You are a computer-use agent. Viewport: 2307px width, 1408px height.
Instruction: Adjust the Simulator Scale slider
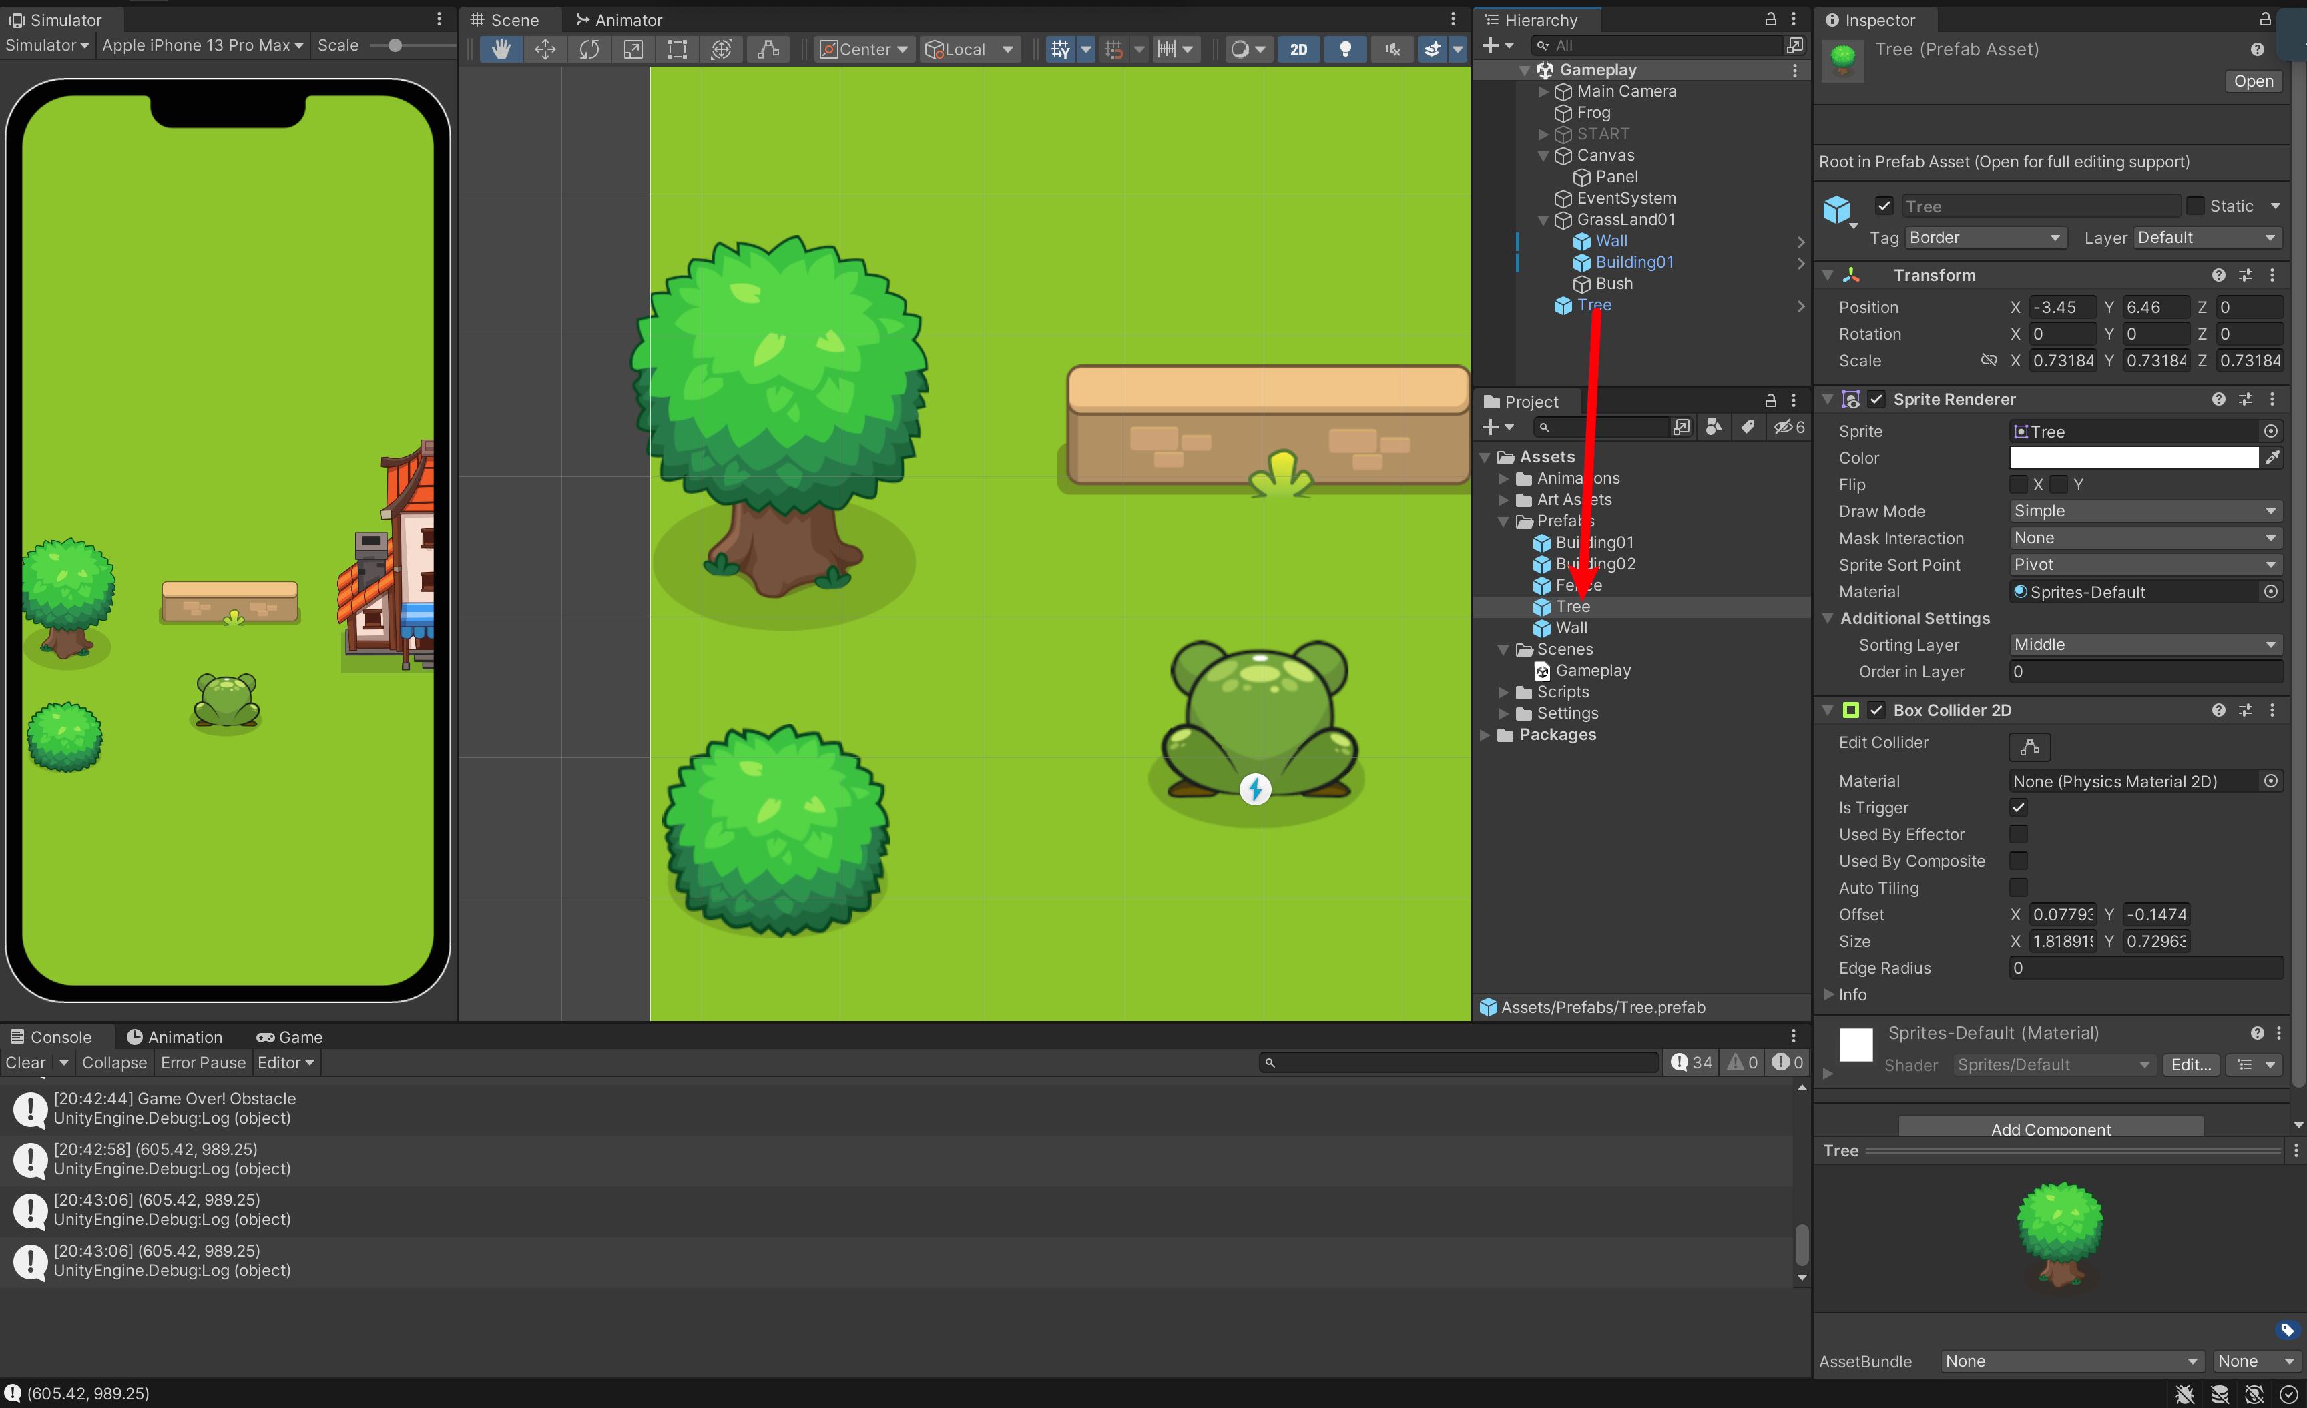pyautogui.click(x=395, y=45)
